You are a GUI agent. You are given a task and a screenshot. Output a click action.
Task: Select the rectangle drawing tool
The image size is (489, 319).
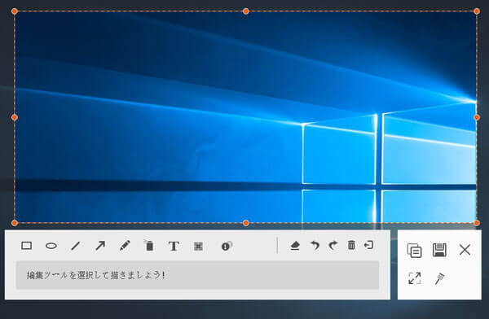(27, 246)
